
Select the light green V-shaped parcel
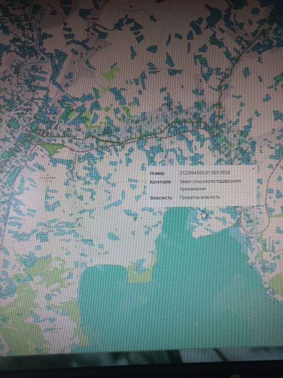109,72
